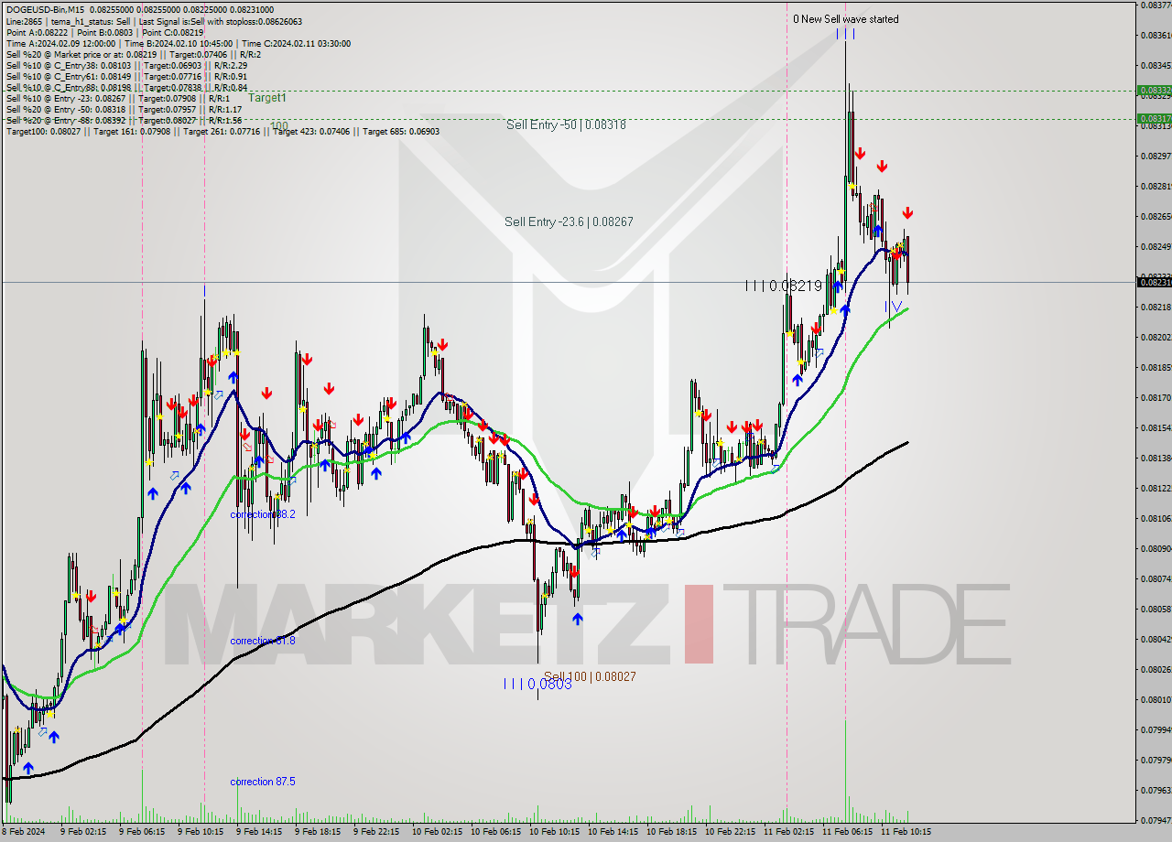The image size is (1172, 842).
Task: Click the 'correction 38.2' label
Action: click(x=263, y=514)
